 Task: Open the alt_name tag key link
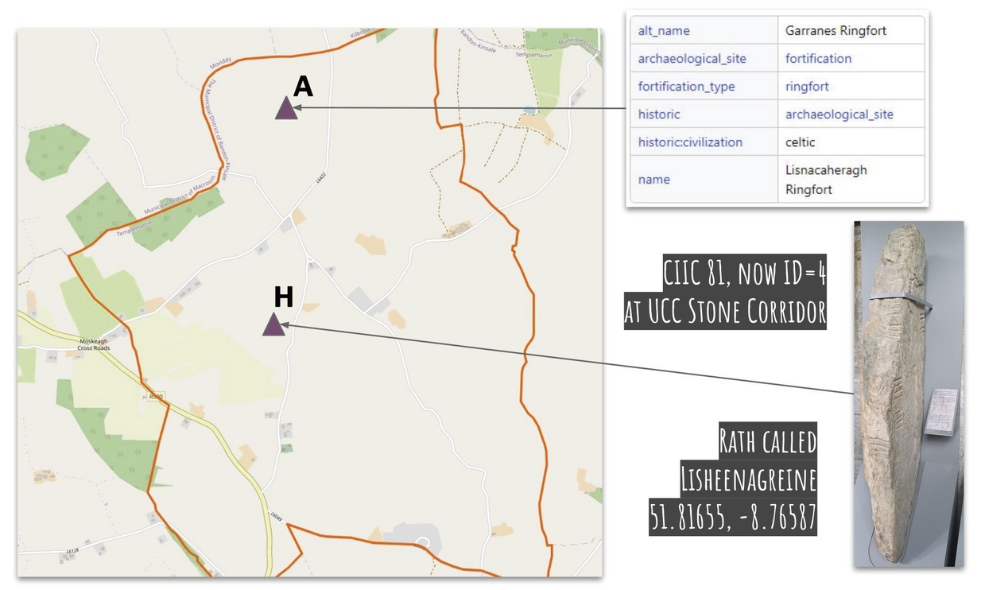pyautogui.click(x=664, y=31)
